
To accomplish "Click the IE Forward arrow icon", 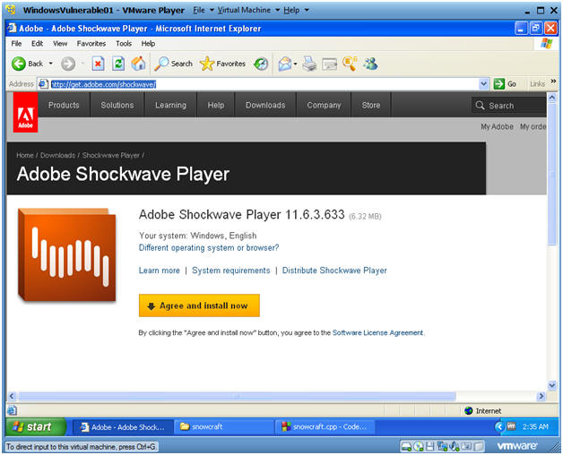I will pyautogui.click(x=68, y=64).
